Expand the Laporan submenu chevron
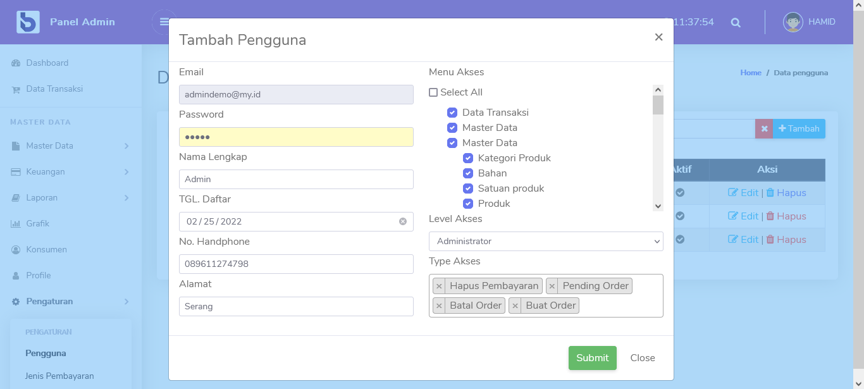The height and width of the screenshot is (389, 864). (x=127, y=198)
